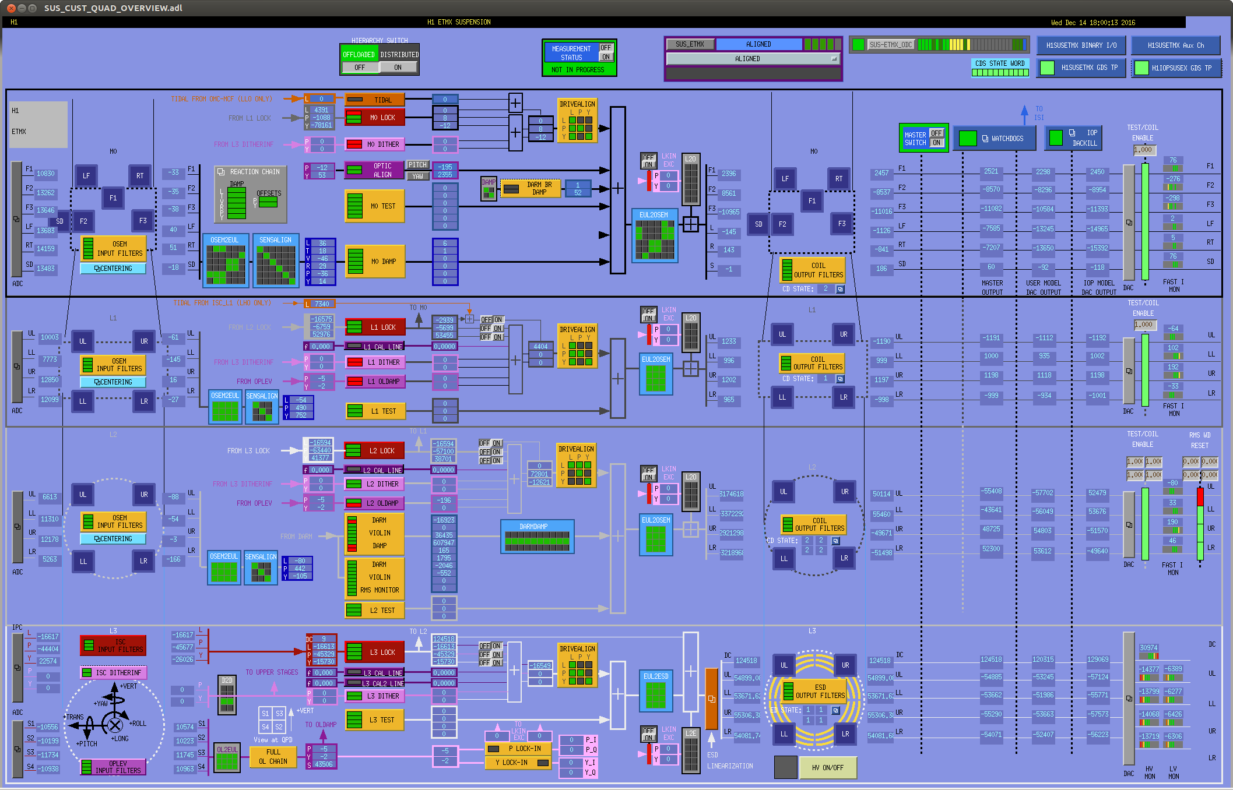Open the WATCHDOGS related display
This screenshot has width=1233, height=790.
(994, 139)
